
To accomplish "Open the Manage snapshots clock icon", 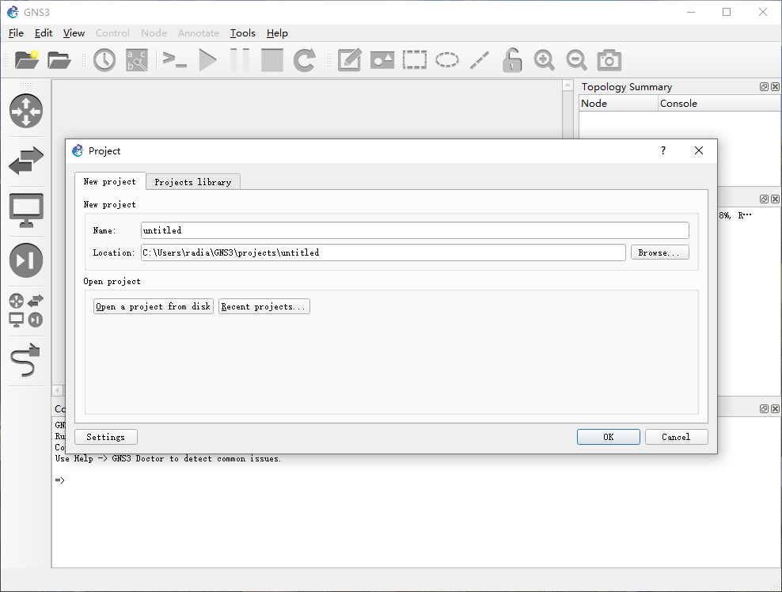I will click(x=104, y=60).
